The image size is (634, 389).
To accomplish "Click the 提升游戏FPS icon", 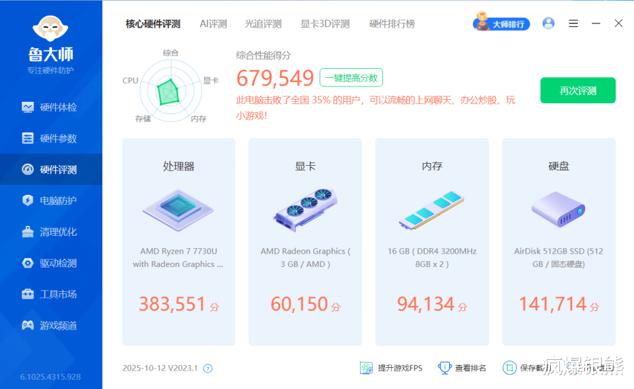I will pos(366,368).
